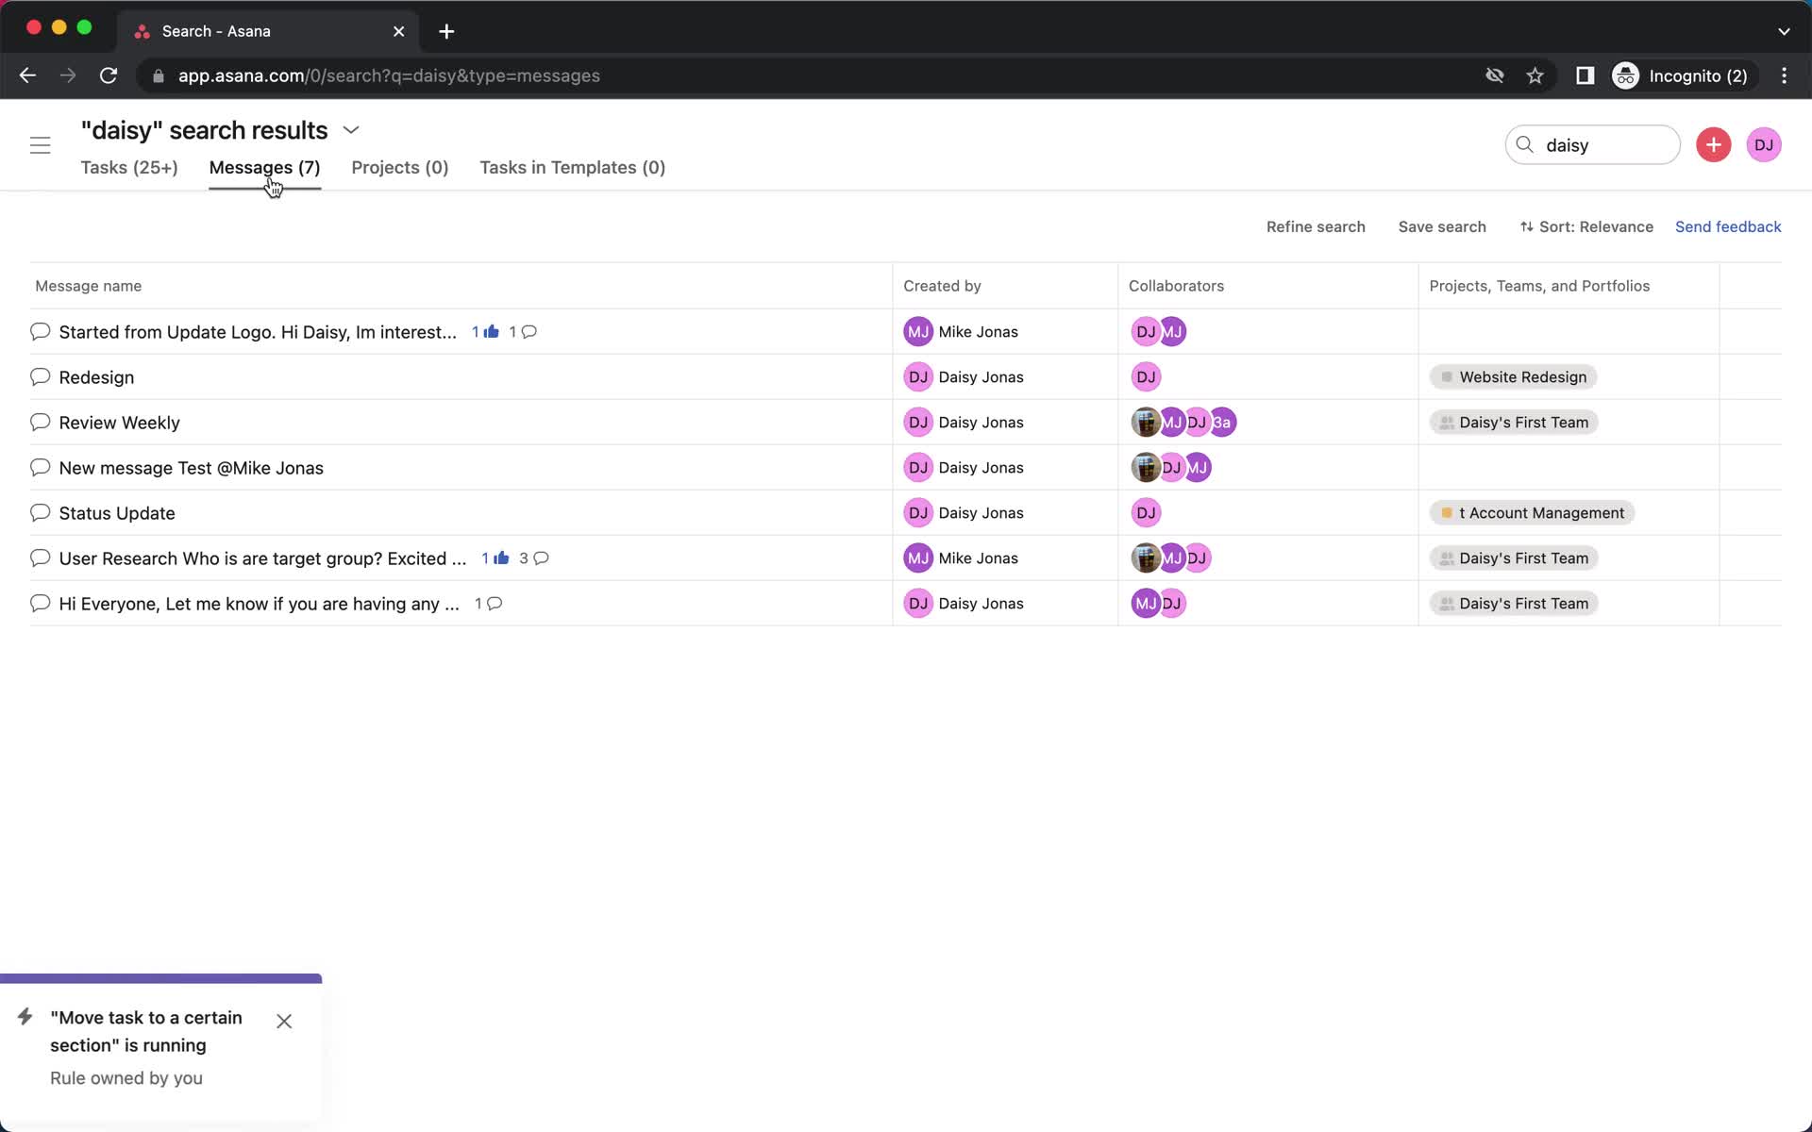Click the eye-slash tracking icon in address bar
1812x1132 pixels.
click(x=1494, y=75)
